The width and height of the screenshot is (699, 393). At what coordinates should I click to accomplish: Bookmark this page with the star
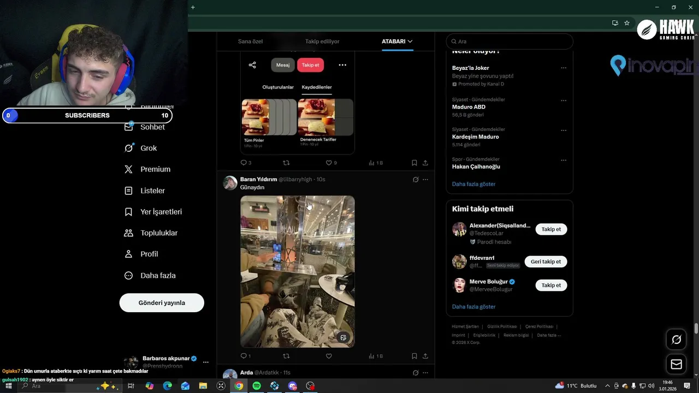click(x=627, y=23)
